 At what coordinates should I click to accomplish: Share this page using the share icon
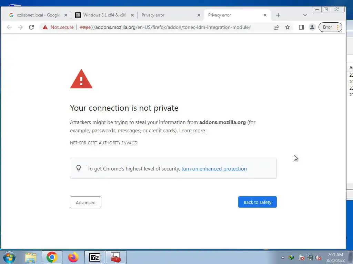coord(276,27)
